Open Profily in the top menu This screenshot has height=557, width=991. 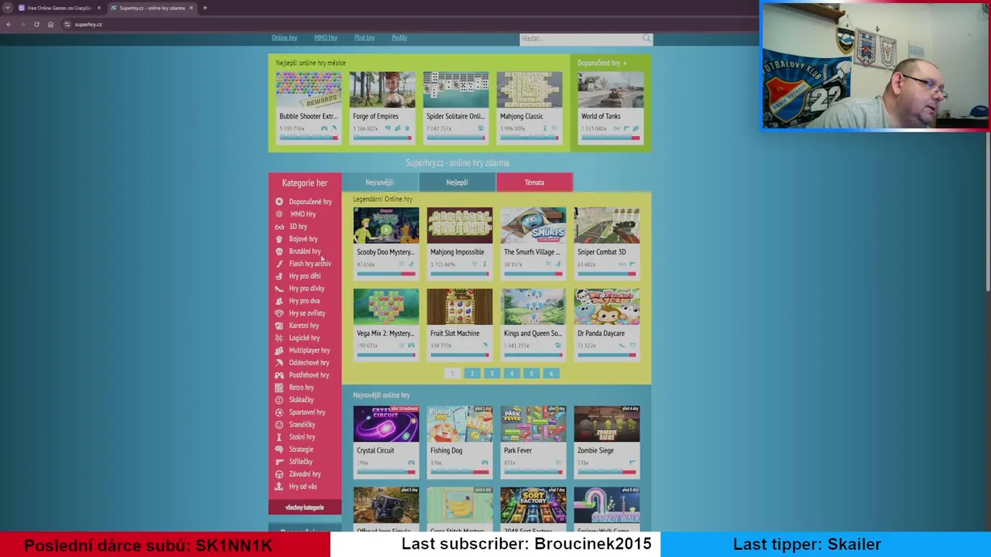[x=399, y=38]
